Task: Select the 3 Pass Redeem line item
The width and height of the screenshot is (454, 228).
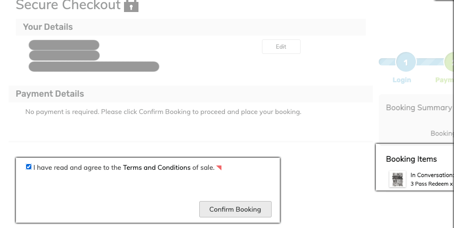Action: pyautogui.click(x=431, y=184)
